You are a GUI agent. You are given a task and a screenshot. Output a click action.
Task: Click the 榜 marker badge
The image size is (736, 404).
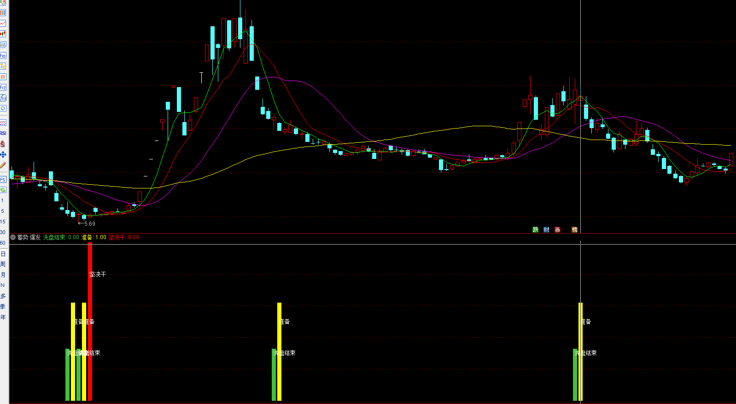click(x=574, y=229)
